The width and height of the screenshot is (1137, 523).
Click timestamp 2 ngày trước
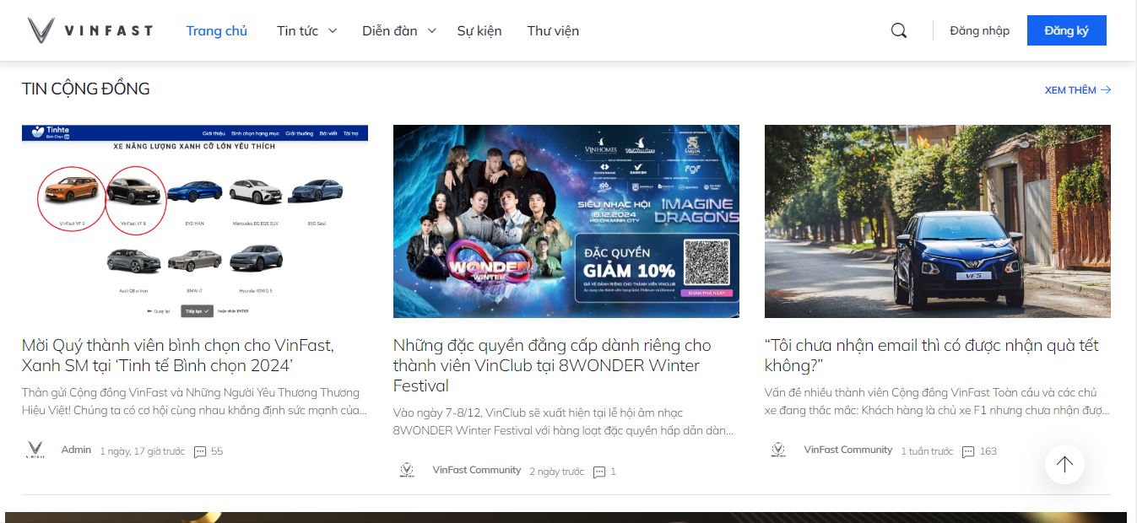(556, 472)
